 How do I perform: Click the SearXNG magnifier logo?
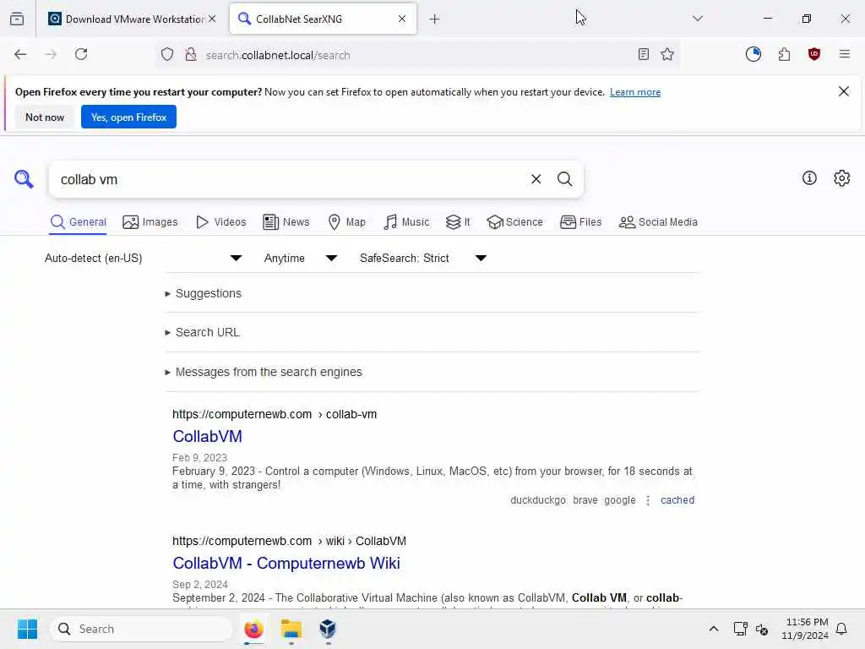click(24, 179)
